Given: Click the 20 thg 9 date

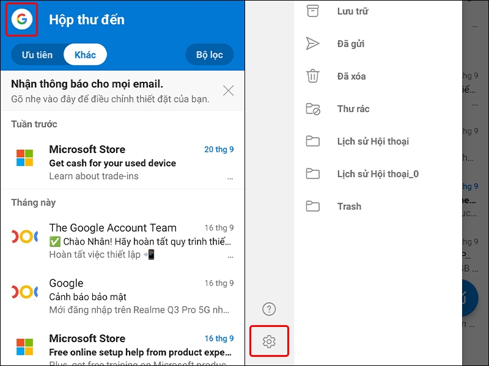Looking at the screenshot, I should [219, 149].
